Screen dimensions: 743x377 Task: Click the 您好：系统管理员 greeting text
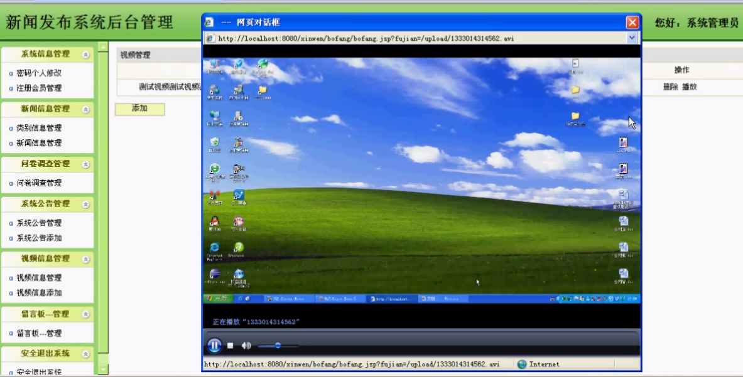coord(697,23)
